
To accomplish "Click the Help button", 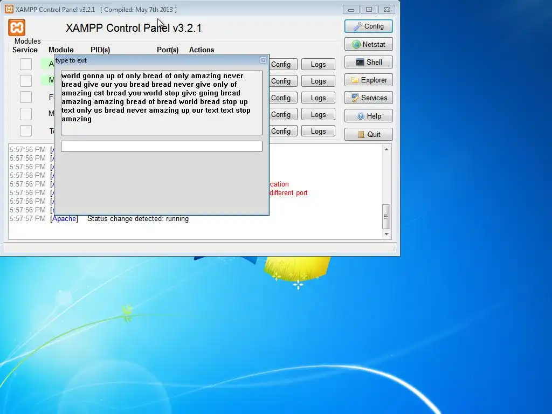I will coord(369,116).
